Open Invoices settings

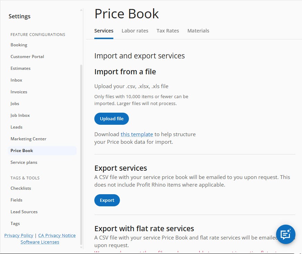point(19,92)
